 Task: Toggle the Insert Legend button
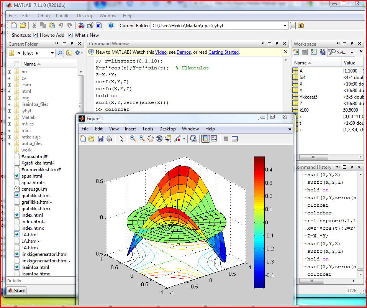(x=214, y=139)
